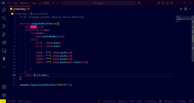Screen dimensions: 194x103
Task: Click the highlighted stack variable on line 4
Action: point(33,27)
